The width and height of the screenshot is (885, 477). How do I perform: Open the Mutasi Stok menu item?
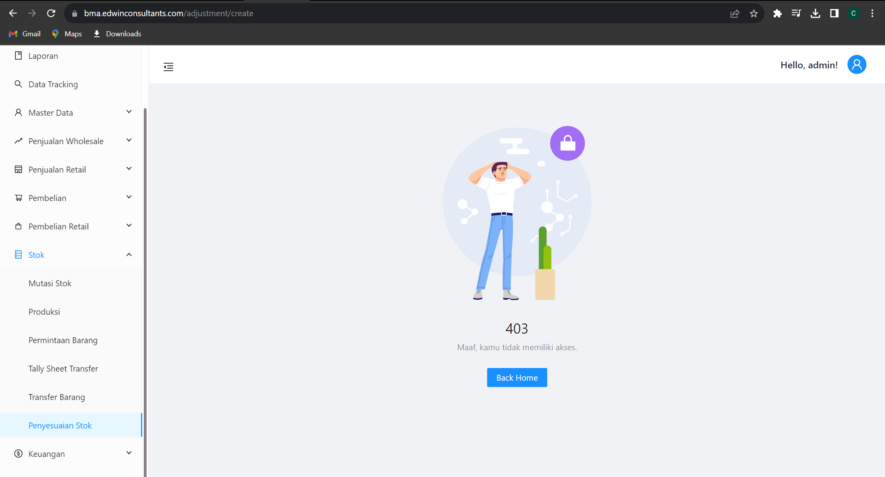50,284
